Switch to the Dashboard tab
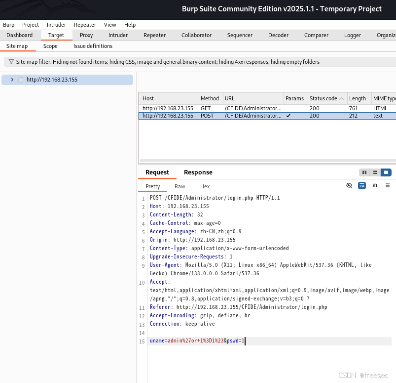The image size is (396, 383). 19,35
